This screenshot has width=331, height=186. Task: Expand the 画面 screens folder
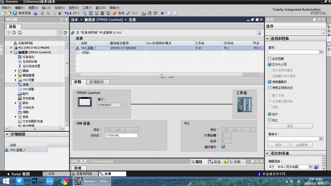pos(16,71)
